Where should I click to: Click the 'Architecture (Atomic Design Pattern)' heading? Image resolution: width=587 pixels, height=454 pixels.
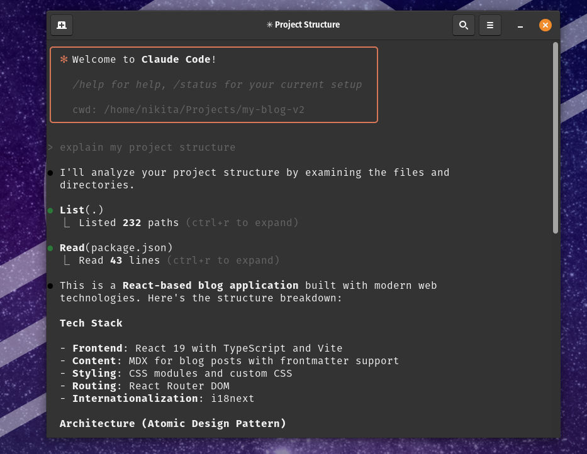click(x=172, y=424)
